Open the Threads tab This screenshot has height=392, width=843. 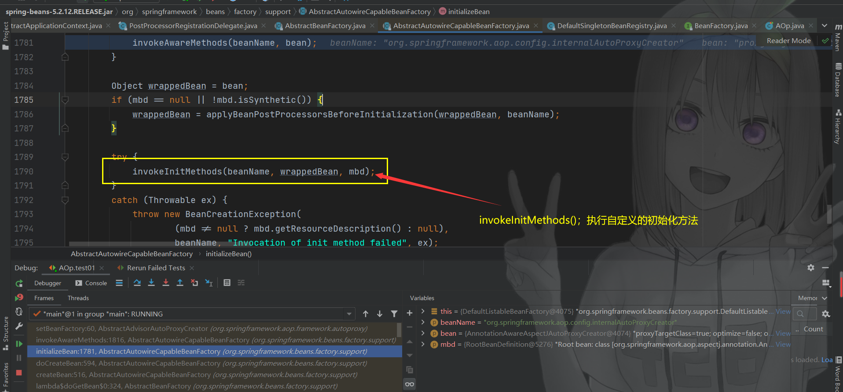(x=78, y=298)
